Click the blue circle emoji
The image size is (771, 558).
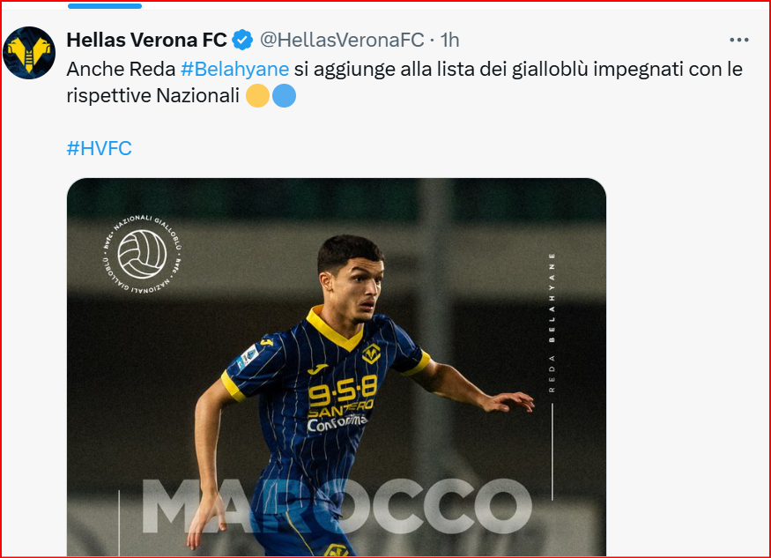284,96
